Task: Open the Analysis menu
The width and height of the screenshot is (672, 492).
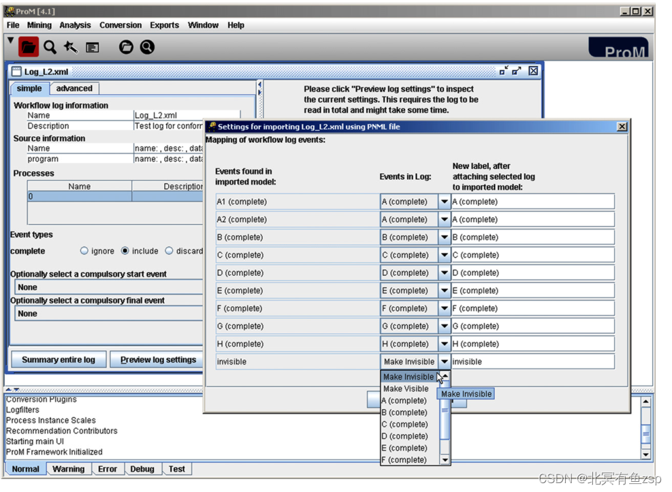Action: pos(75,25)
